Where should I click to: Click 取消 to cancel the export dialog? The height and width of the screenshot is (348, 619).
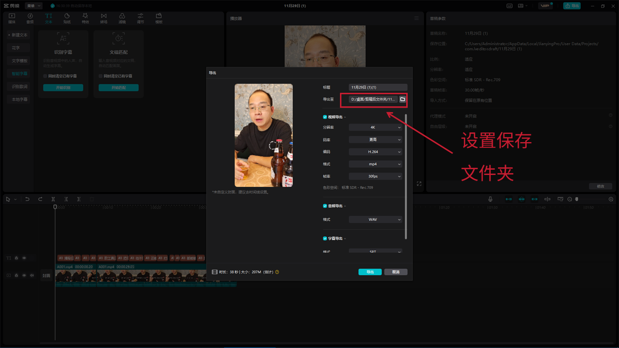396,272
